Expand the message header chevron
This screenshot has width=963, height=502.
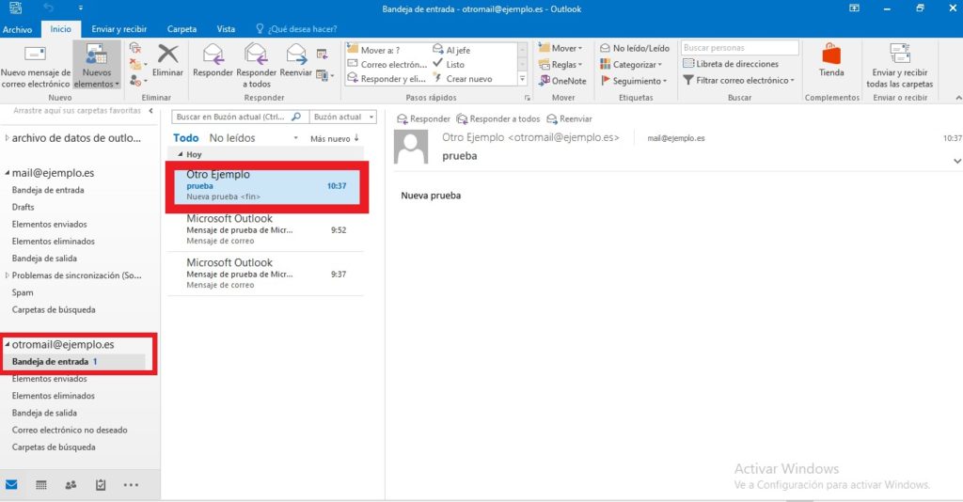[956, 161]
